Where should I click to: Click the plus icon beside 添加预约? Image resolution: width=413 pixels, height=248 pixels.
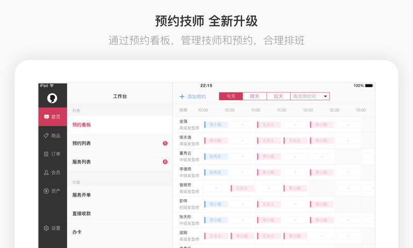[182, 97]
